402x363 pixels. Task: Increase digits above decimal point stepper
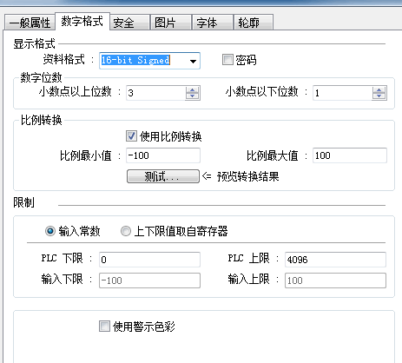click(193, 89)
